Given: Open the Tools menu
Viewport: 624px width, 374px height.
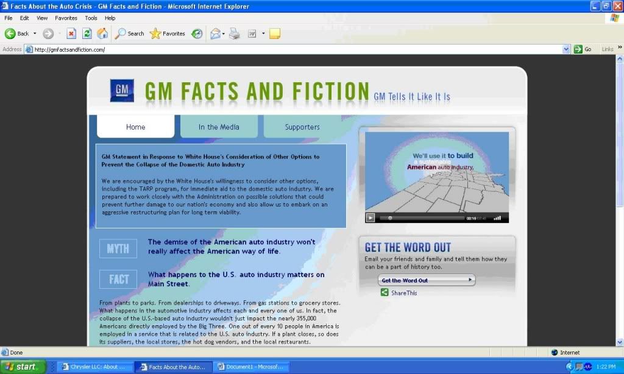Looking at the screenshot, I should point(91,18).
